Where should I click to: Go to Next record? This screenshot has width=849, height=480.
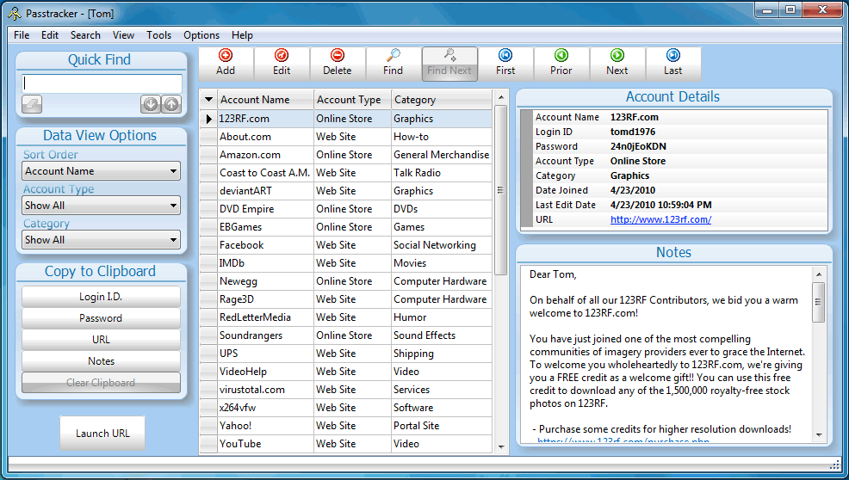tap(617, 64)
